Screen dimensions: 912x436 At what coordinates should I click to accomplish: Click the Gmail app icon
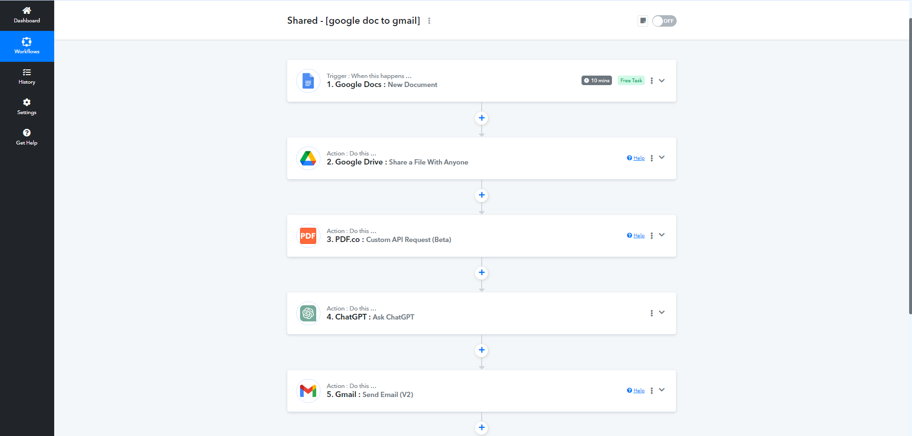(308, 391)
